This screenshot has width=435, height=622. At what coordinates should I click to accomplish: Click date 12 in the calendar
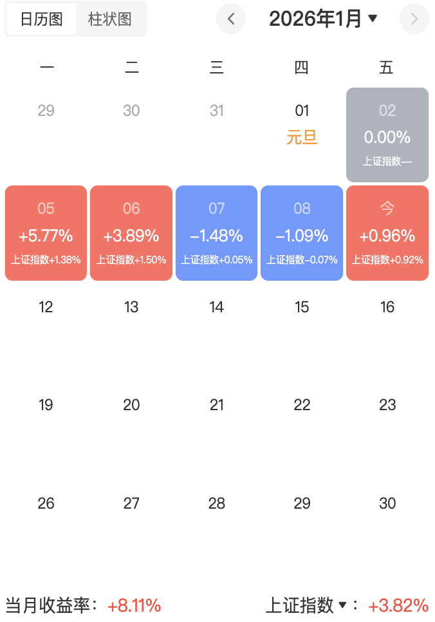pyautogui.click(x=46, y=307)
